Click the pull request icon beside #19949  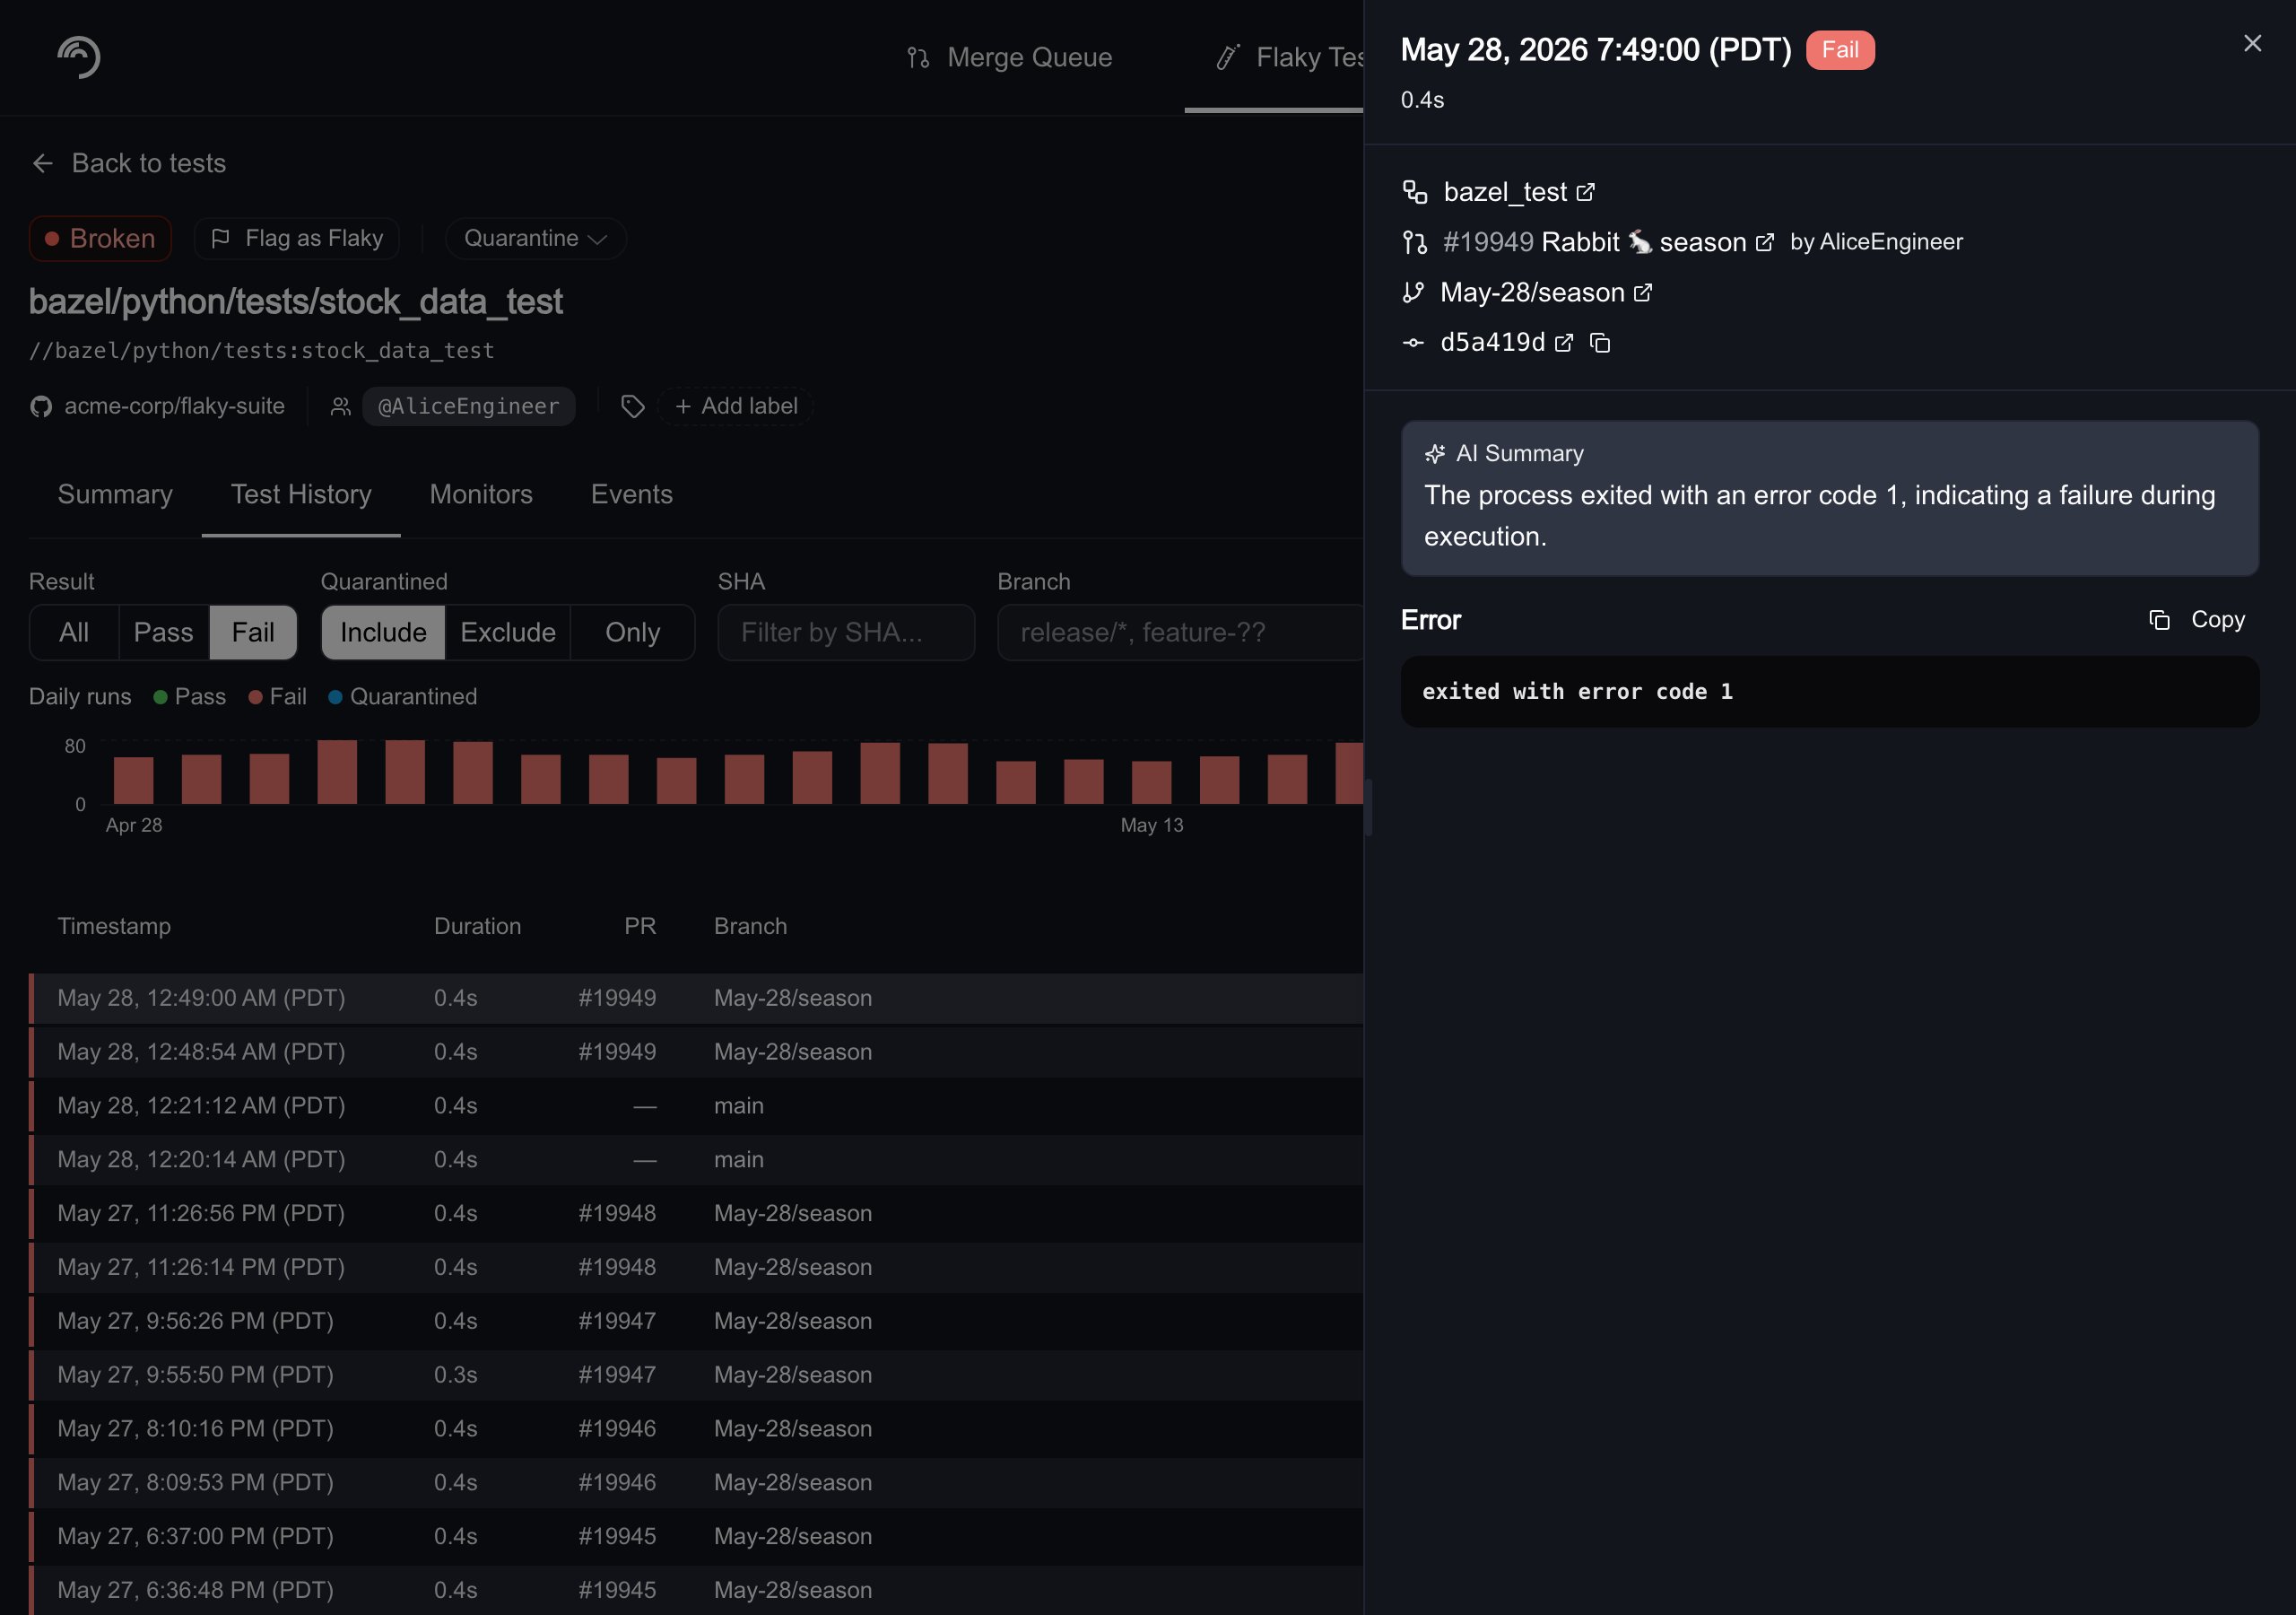pos(1415,242)
